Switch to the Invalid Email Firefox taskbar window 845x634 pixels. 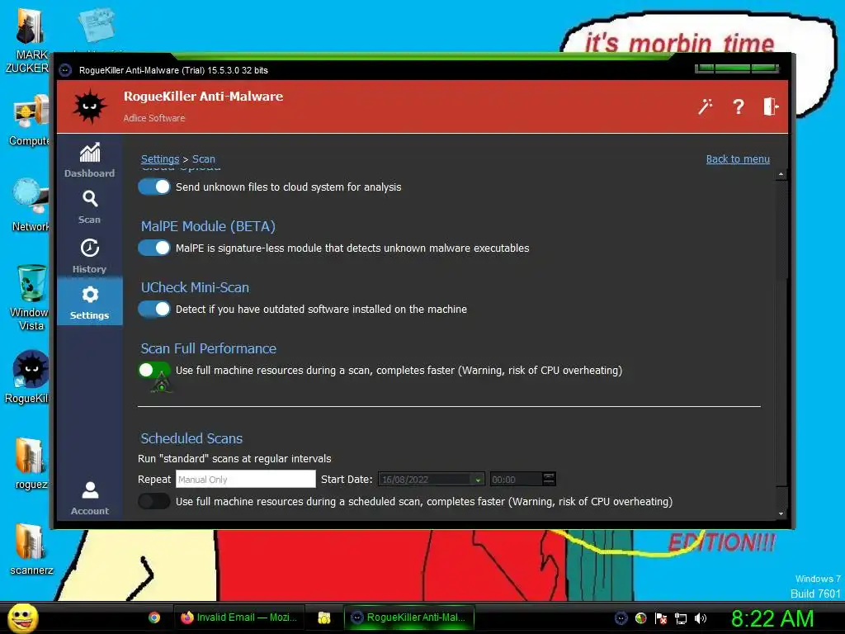pyautogui.click(x=238, y=617)
